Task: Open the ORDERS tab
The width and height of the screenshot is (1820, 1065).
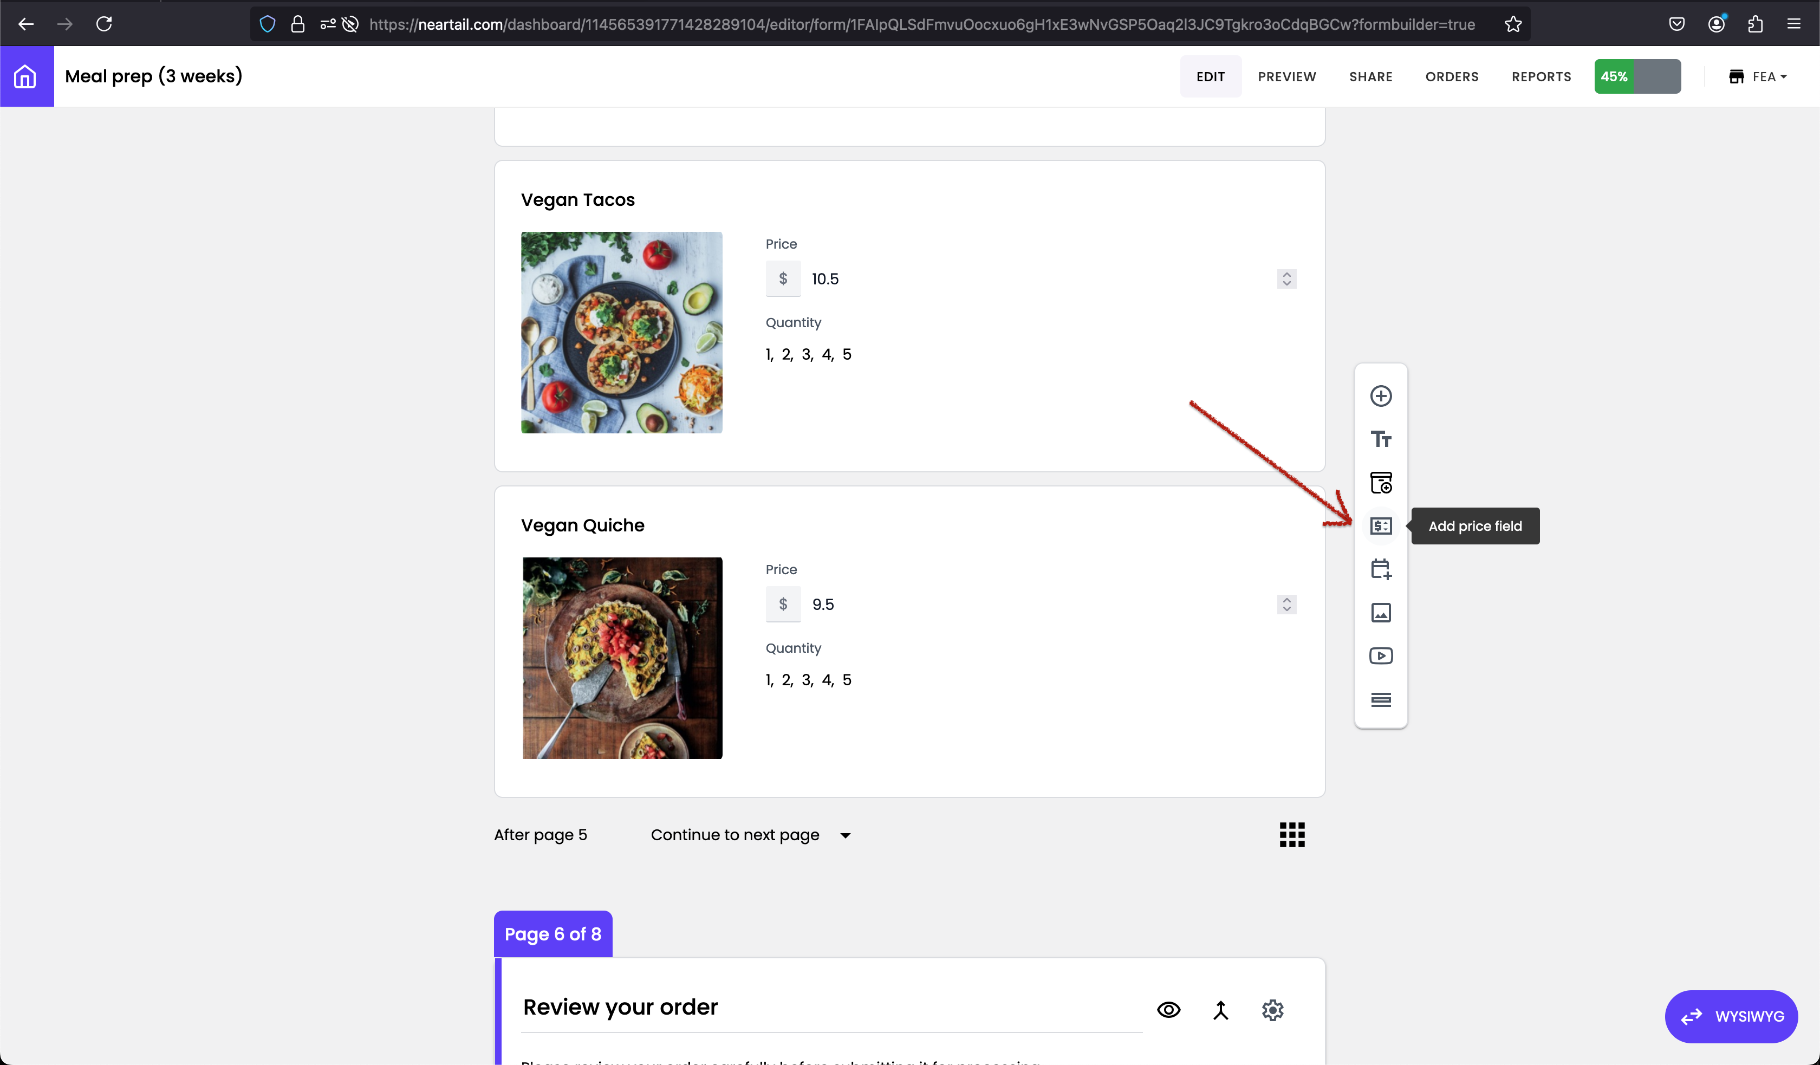Action: tap(1451, 76)
